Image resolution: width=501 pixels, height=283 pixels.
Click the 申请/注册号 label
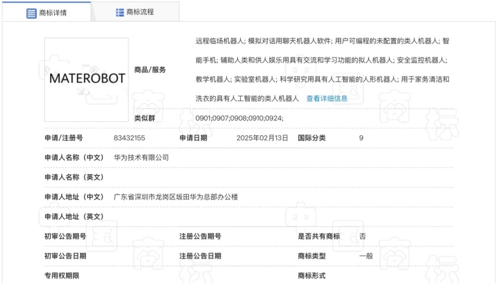point(63,138)
